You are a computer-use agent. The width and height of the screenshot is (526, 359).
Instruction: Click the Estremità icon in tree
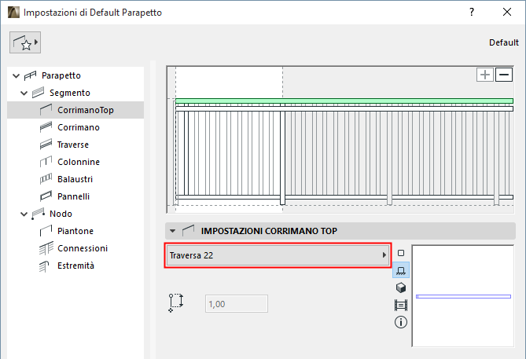point(44,266)
